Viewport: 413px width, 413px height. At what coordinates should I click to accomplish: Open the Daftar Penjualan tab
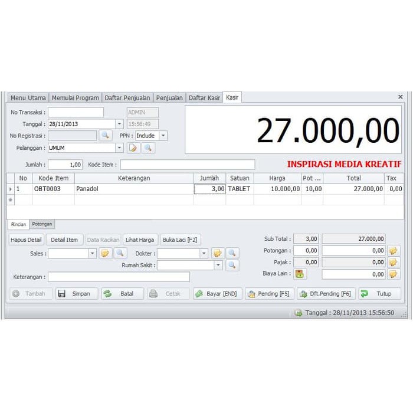coord(127,98)
